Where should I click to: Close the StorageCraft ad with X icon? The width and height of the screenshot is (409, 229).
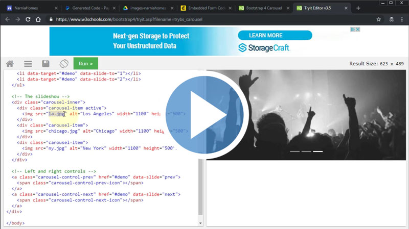click(x=358, y=30)
